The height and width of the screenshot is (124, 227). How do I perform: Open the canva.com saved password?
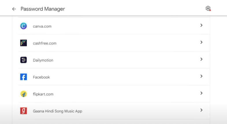pos(42,26)
